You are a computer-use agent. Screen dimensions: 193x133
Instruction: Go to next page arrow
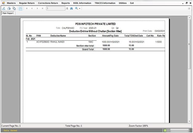37,9
